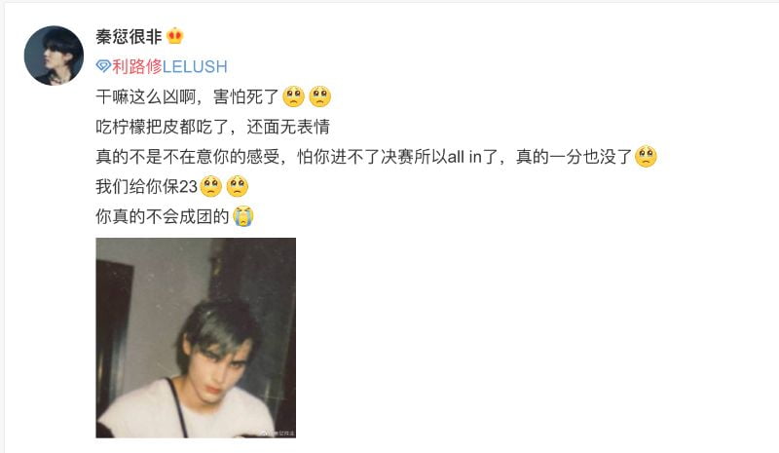Open the 秦愆很非 username profile
The width and height of the screenshot is (779, 453).
coord(129,36)
